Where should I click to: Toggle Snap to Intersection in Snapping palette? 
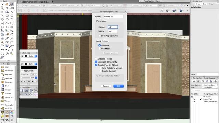click(x=36, y=91)
